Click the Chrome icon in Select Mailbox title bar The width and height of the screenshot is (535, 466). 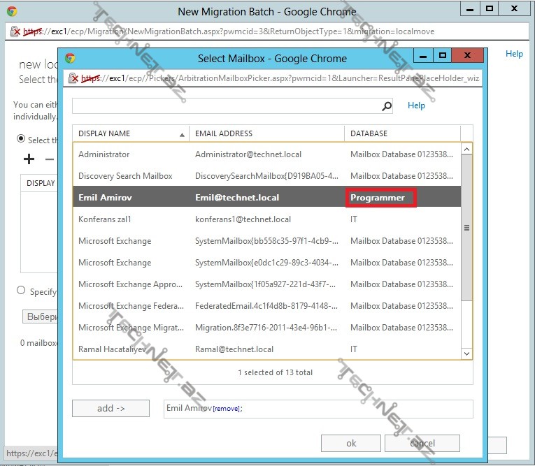(x=70, y=58)
